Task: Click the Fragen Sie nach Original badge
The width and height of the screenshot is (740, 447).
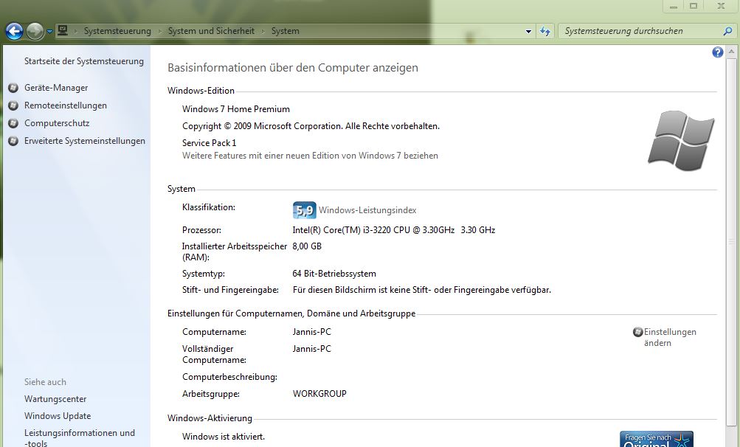Action: tap(657, 439)
